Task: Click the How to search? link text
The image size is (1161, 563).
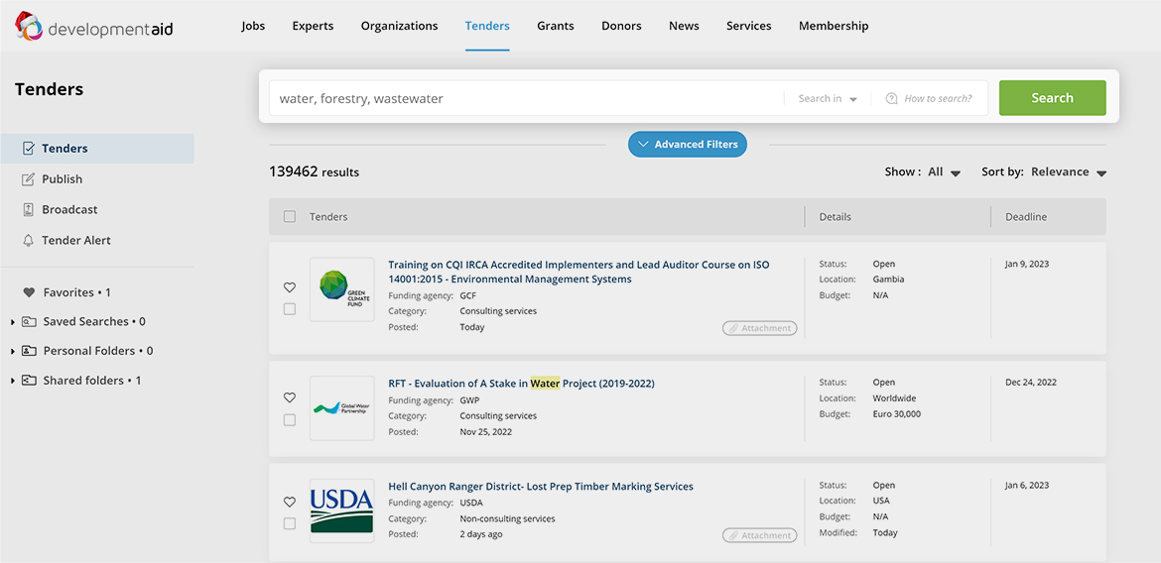Action: [x=938, y=98]
